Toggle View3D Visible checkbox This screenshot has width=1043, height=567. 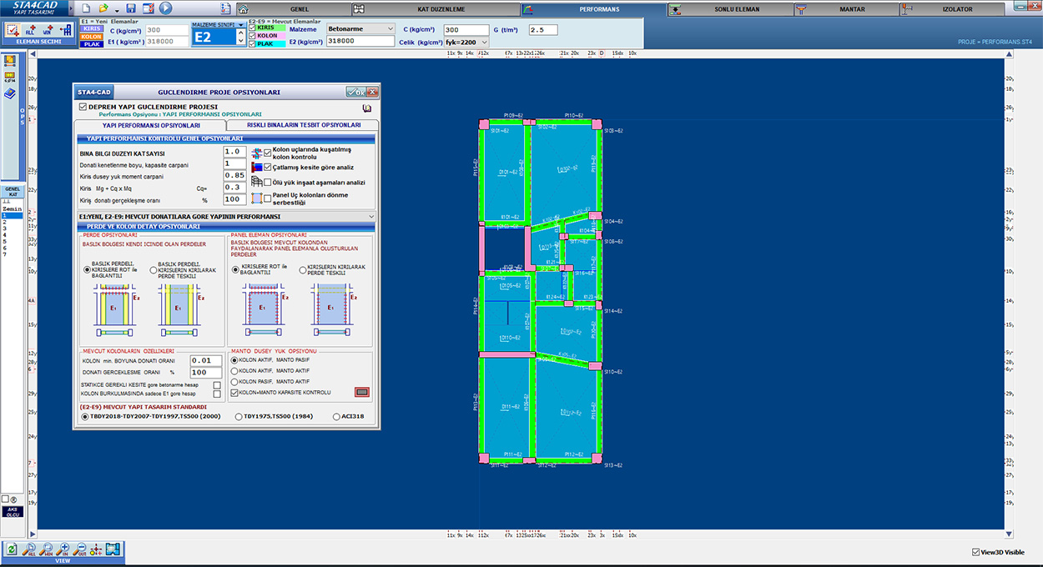click(976, 552)
